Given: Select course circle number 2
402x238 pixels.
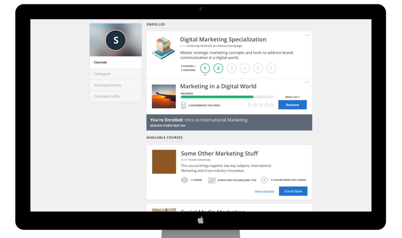Looking at the screenshot, I should (x=218, y=68).
